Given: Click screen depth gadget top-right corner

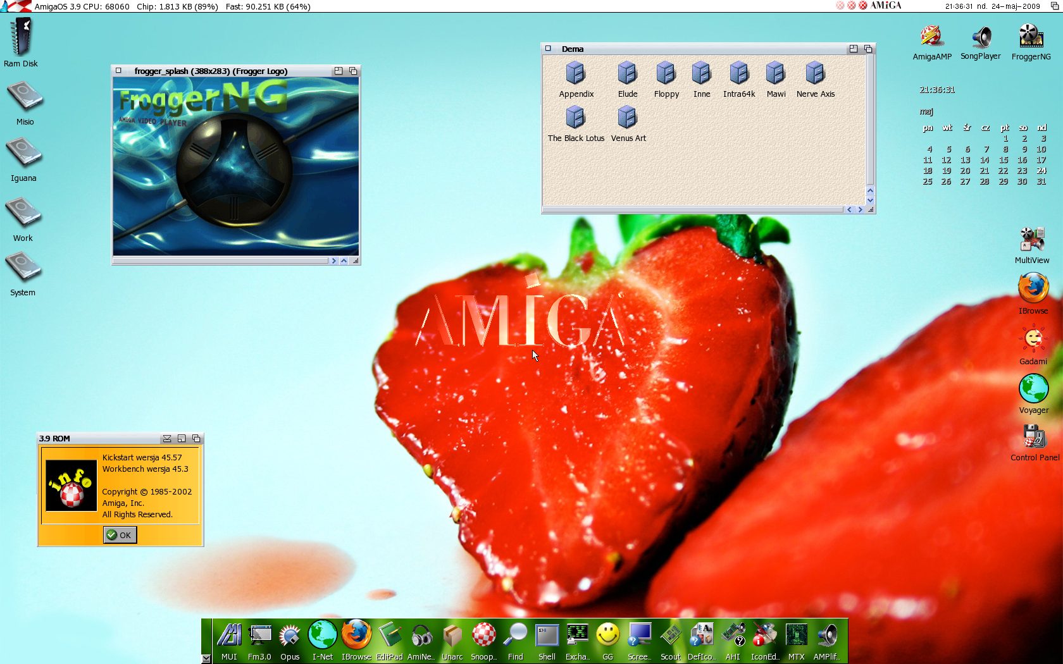Looking at the screenshot, I should click(x=1055, y=6).
